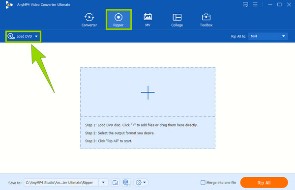
Task: Click the plus sign to add files
Action: tap(147, 92)
